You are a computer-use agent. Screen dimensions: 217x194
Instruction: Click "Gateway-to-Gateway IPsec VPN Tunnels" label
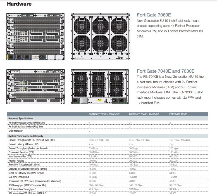(28, 169)
